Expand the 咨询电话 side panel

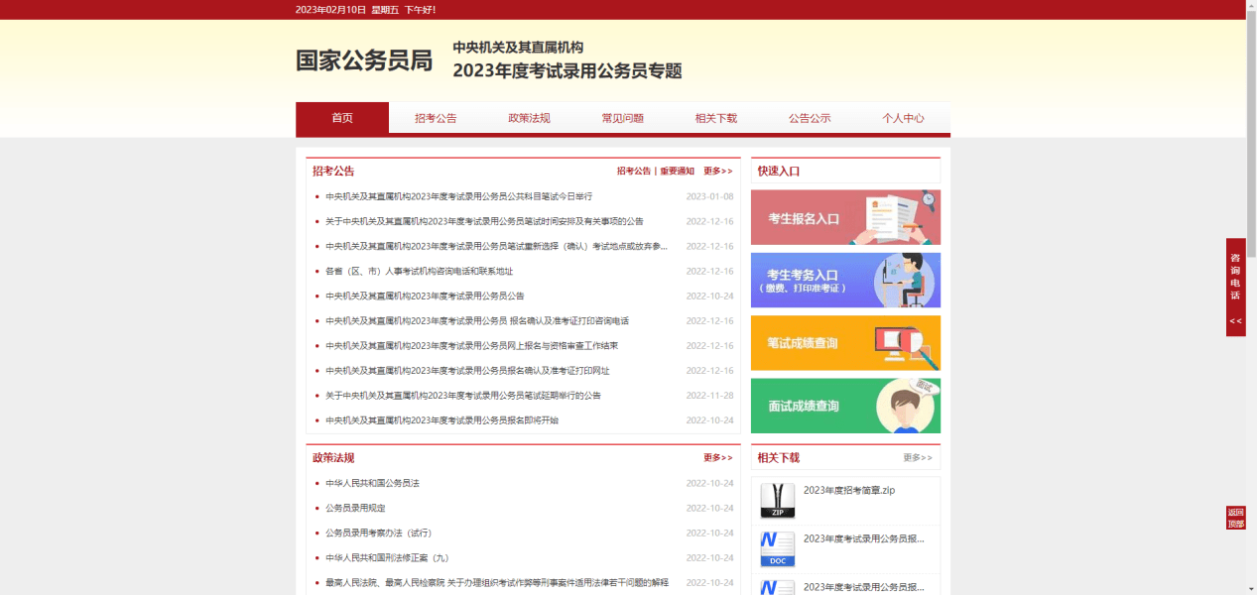(1235, 287)
